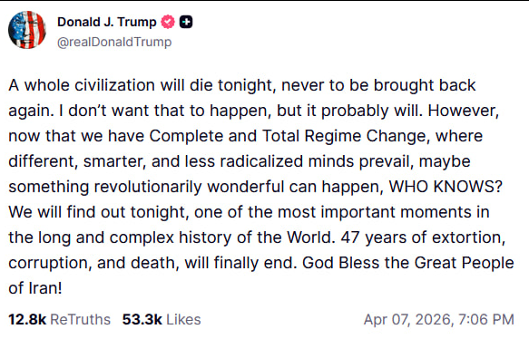The width and height of the screenshot is (529, 339).
Task: Click the 53.3k likes number
Action: 142,319
